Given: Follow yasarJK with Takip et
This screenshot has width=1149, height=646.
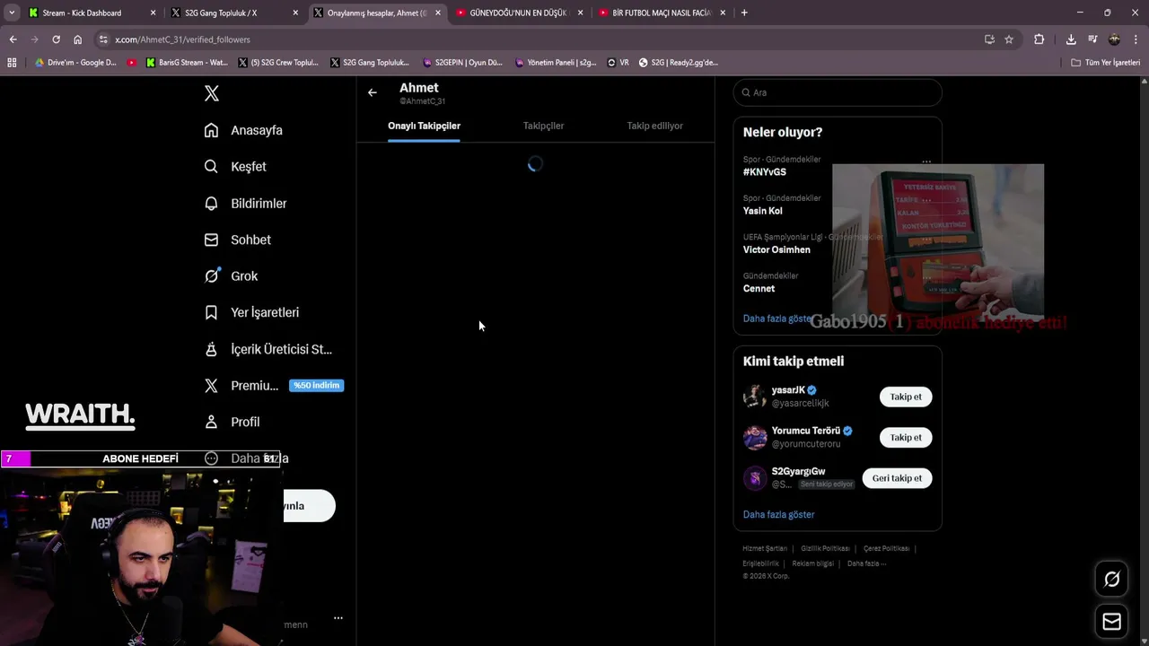Looking at the screenshot, I should click(906, 397).
